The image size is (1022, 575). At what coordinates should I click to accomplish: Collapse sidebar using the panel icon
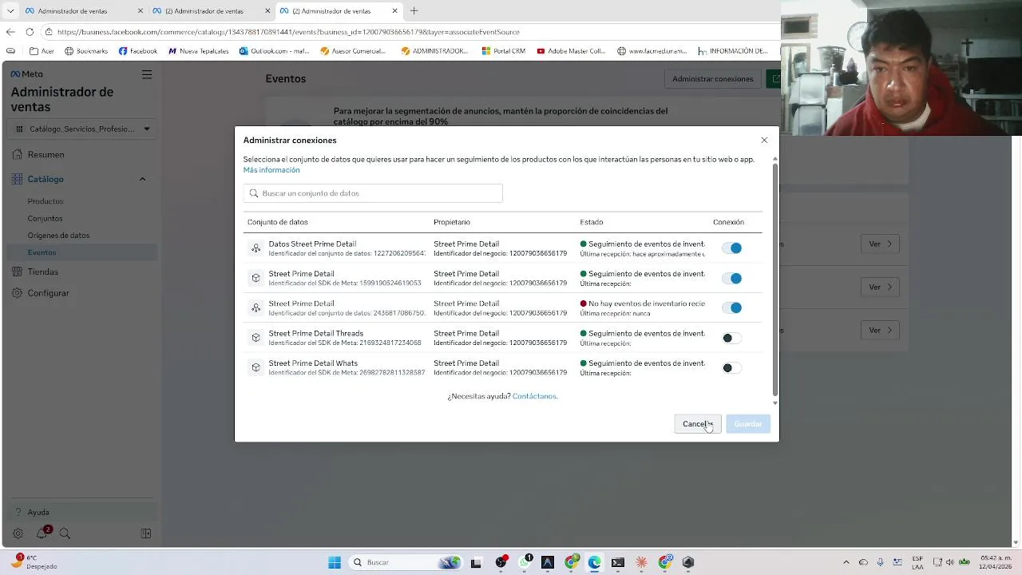pos(146,533)
